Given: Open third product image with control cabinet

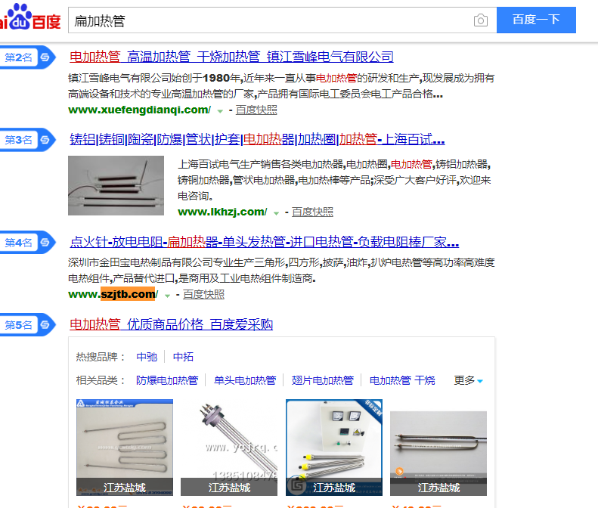Looking at the screenshot, I should point(334,448).
